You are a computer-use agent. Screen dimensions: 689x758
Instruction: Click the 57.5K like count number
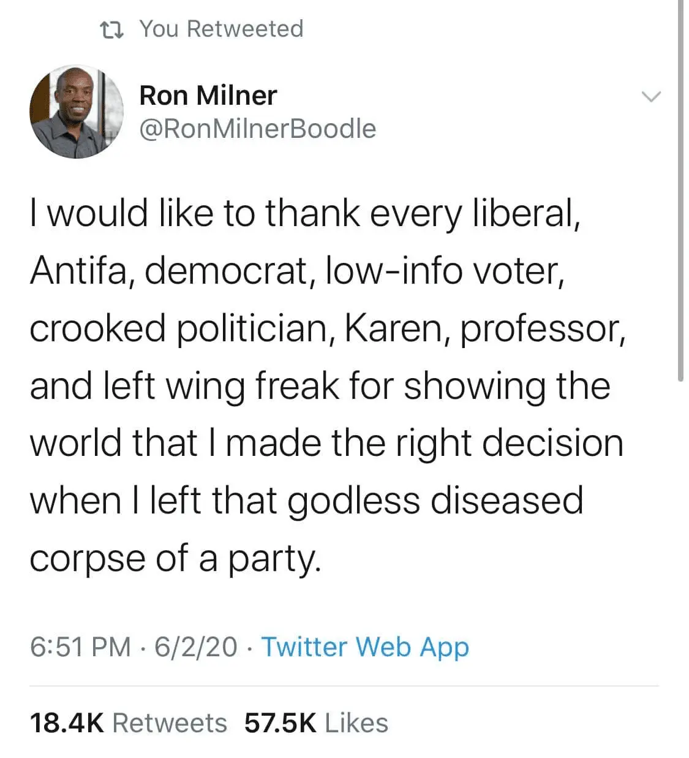(x=280, y=723)
